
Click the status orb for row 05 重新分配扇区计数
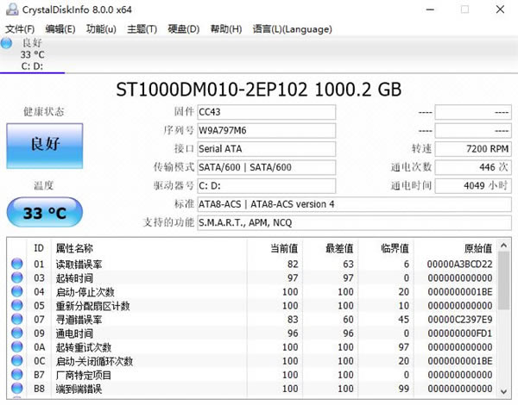17,305
